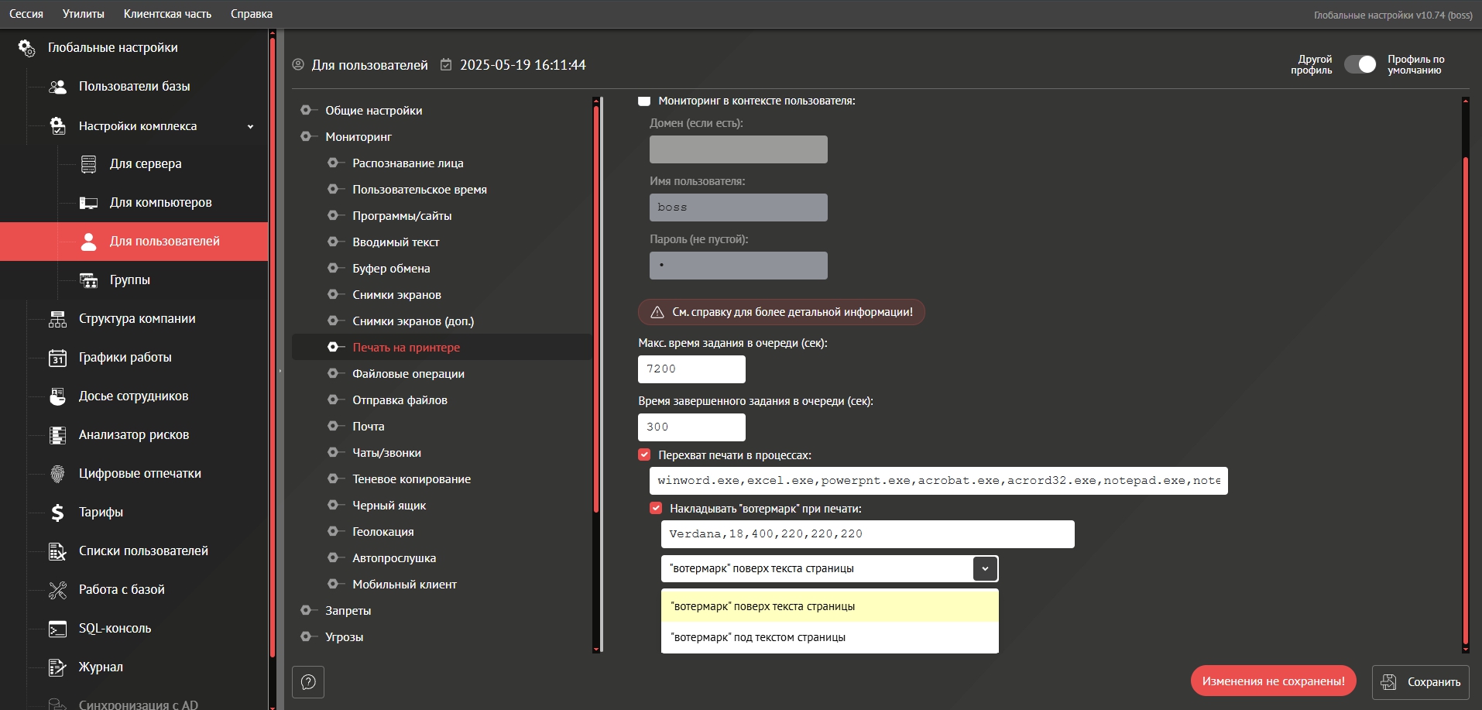This screenshot has height=710, width=1482.
Task: Click the max queue time field 7200
Action: pos(691,369)
